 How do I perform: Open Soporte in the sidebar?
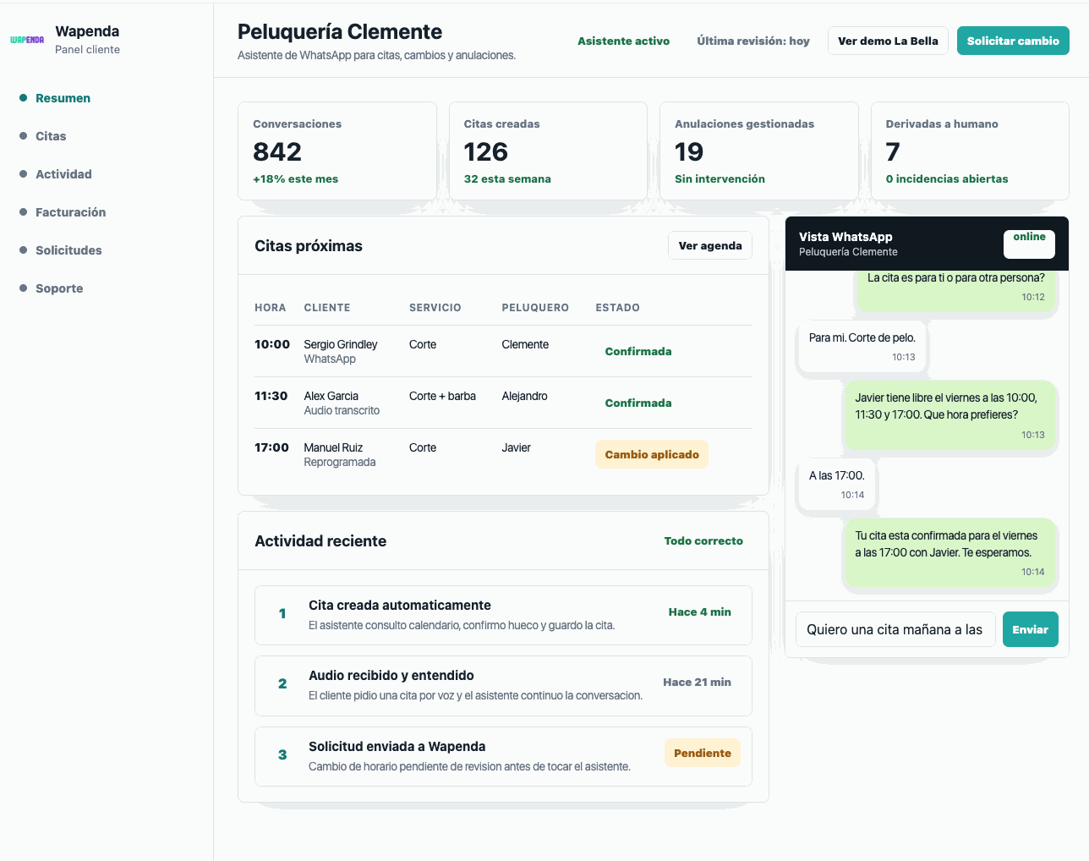pyautogui.click(x=59, y=288)
